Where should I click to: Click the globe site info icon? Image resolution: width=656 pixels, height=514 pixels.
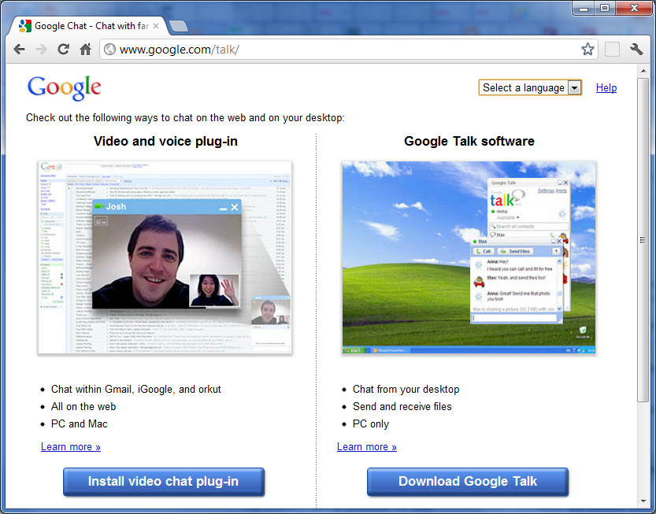(109, 50)
